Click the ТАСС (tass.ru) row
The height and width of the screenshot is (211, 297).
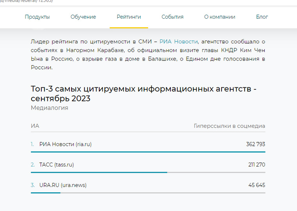click(148, 165)
